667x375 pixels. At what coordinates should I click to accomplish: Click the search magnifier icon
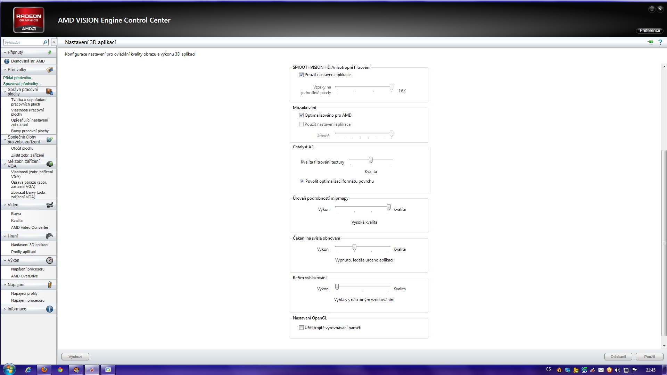click(45, 42)
